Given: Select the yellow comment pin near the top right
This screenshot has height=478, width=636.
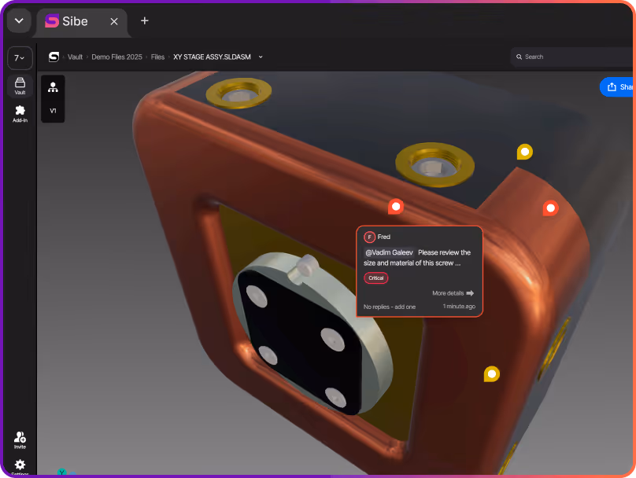Looking at the screenshot, I should [x=524, y=152].
